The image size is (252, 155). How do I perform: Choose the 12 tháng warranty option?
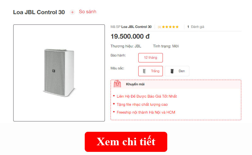tap(151, 58)
